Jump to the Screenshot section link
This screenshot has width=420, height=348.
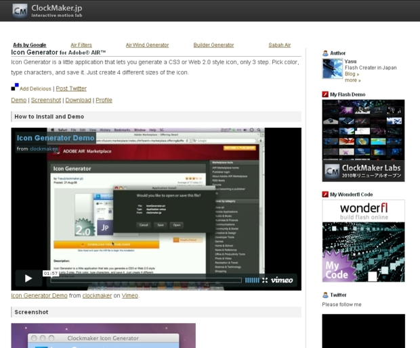pyautogui.click(x=46, y=100)
